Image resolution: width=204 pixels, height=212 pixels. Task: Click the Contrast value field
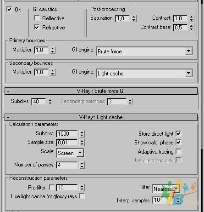click(x=180, y=18)
